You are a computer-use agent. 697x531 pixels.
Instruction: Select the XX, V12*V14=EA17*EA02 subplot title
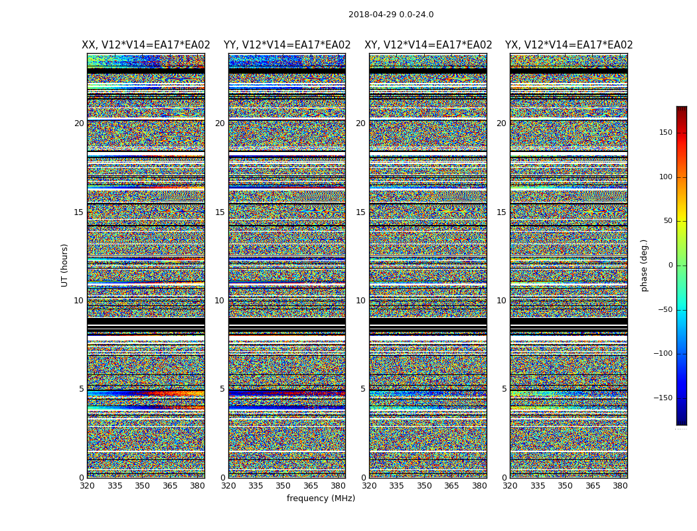click(145, 45)
